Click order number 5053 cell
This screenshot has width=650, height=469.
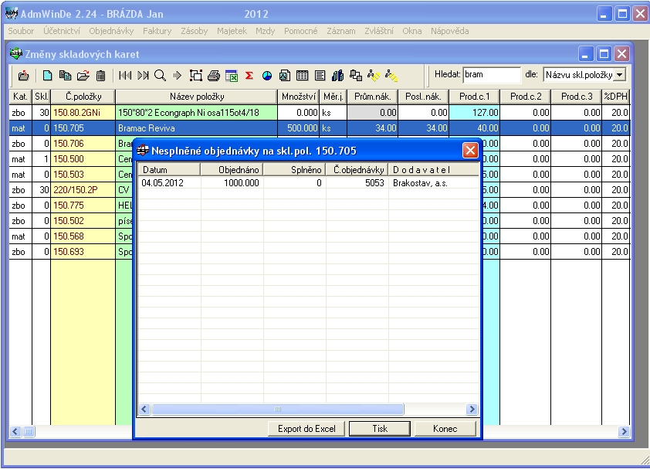(x=357, y=183)
